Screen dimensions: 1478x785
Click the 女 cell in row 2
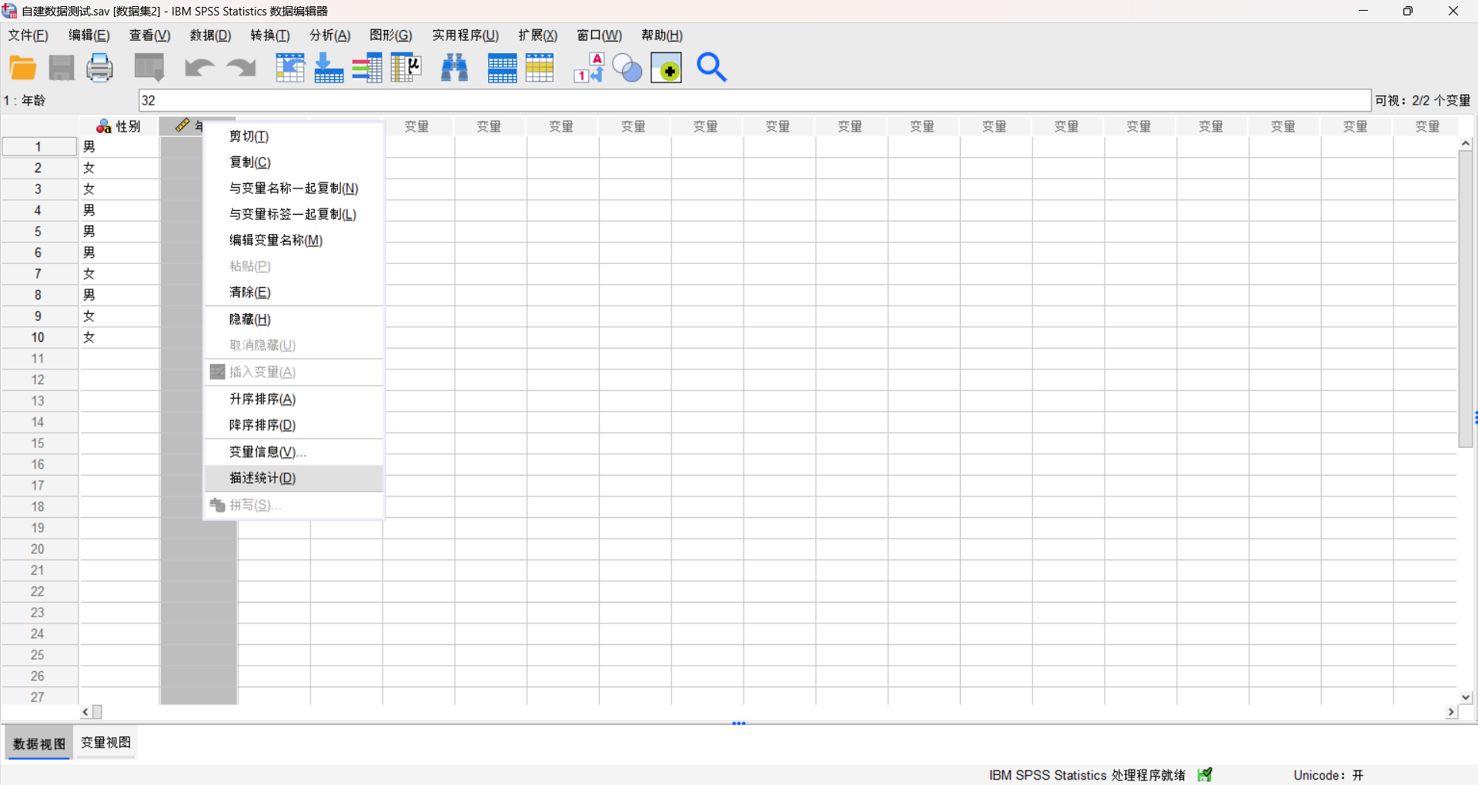tap(119, 168)
